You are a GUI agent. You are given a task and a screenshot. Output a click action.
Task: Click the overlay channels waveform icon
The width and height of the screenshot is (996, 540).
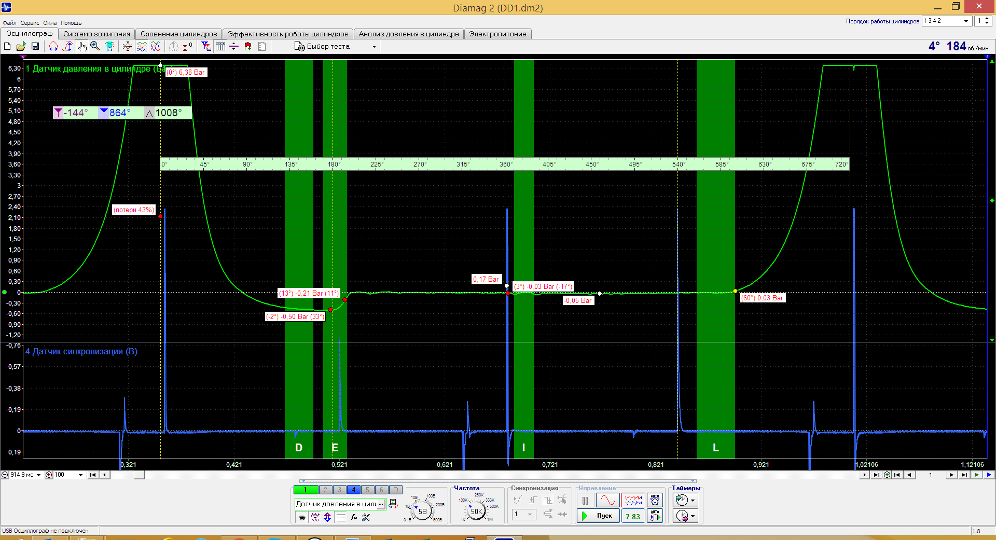pyautogui.click(x=127, y=46)
